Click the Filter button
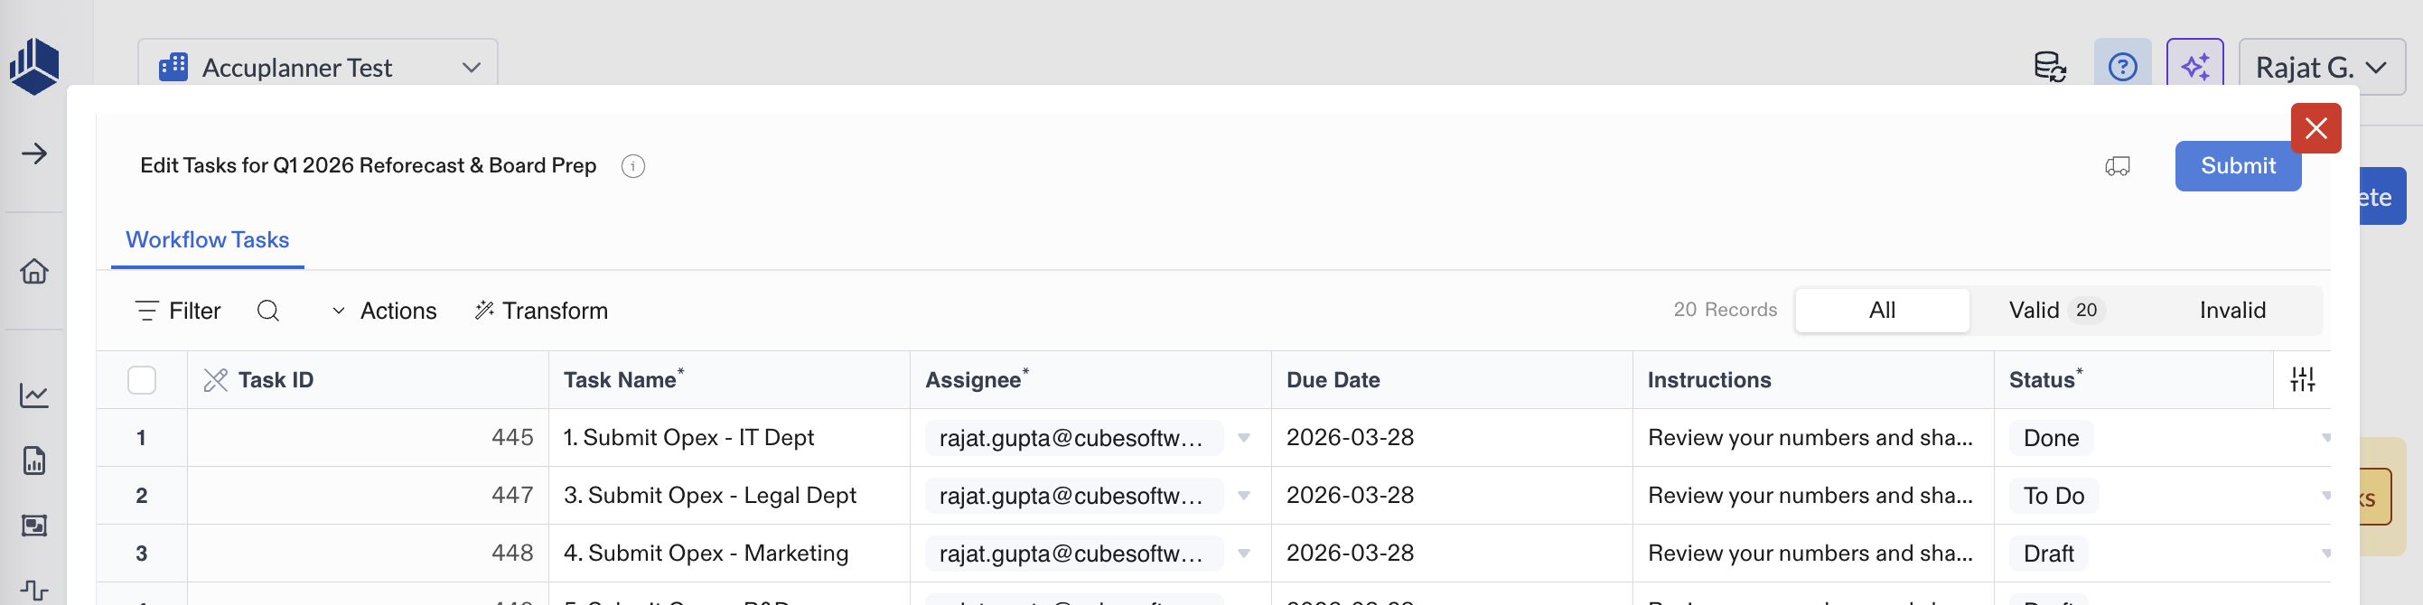2423x605 pixels. click(x=179, y=311)
